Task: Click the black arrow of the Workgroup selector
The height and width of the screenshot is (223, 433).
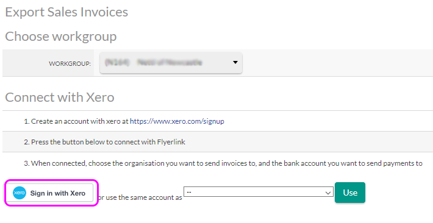Action: pyautogui.click(x=235, y=62)
